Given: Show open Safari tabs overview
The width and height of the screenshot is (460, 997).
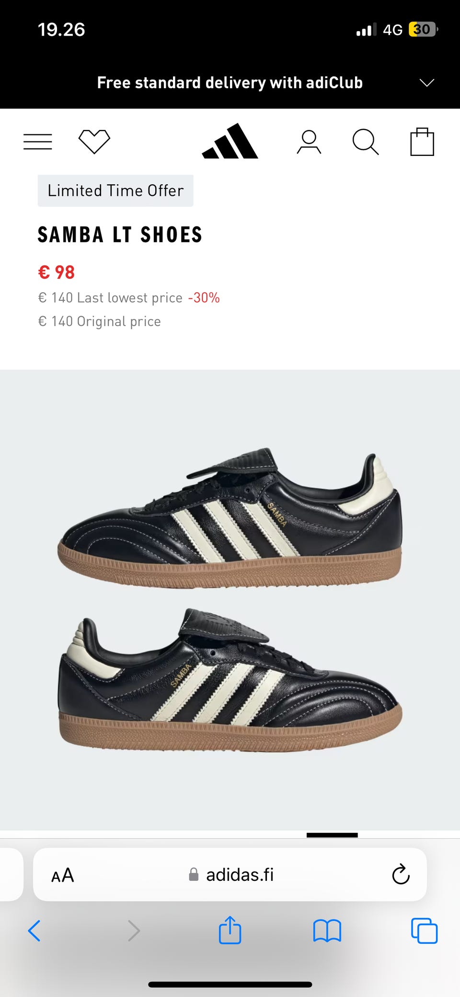Looking at the screenshot, I should tap(424, 931).
